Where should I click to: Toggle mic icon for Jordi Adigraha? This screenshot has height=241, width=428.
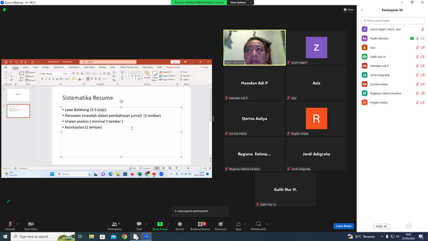coord(417,75)
